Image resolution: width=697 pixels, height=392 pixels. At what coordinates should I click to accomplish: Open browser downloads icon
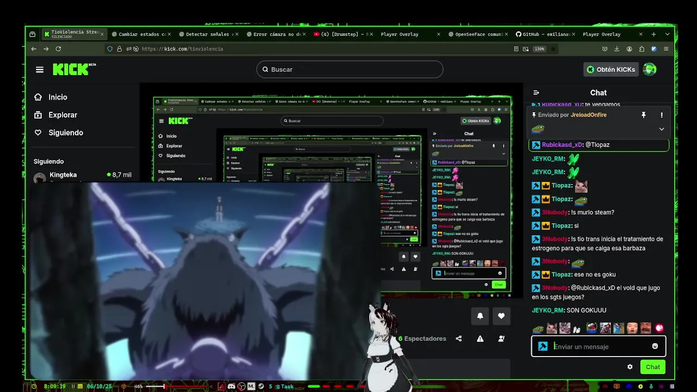coord(617,49)
